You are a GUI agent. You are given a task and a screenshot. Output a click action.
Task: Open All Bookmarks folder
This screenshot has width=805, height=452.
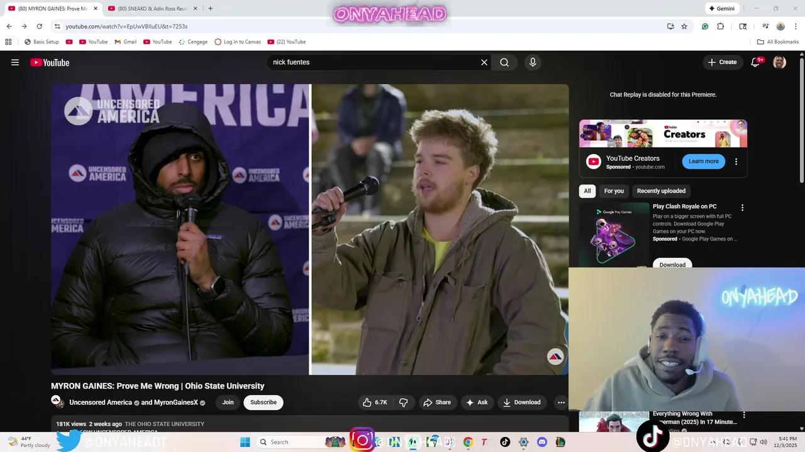778,42
